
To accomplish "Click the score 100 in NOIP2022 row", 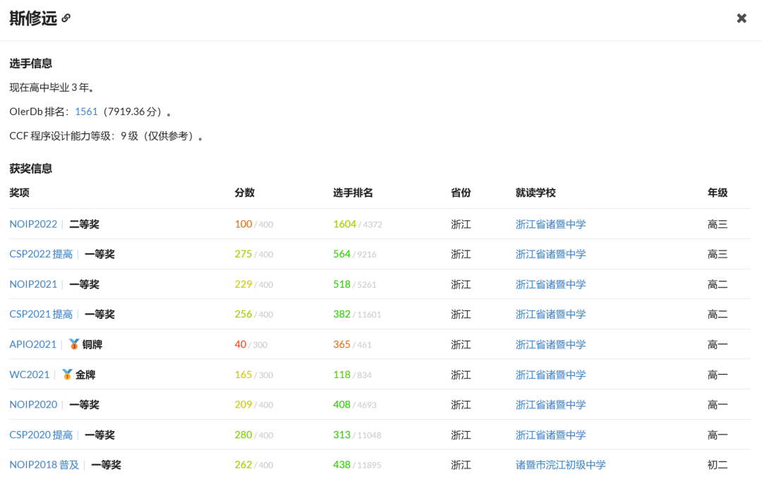I will 243,224.
